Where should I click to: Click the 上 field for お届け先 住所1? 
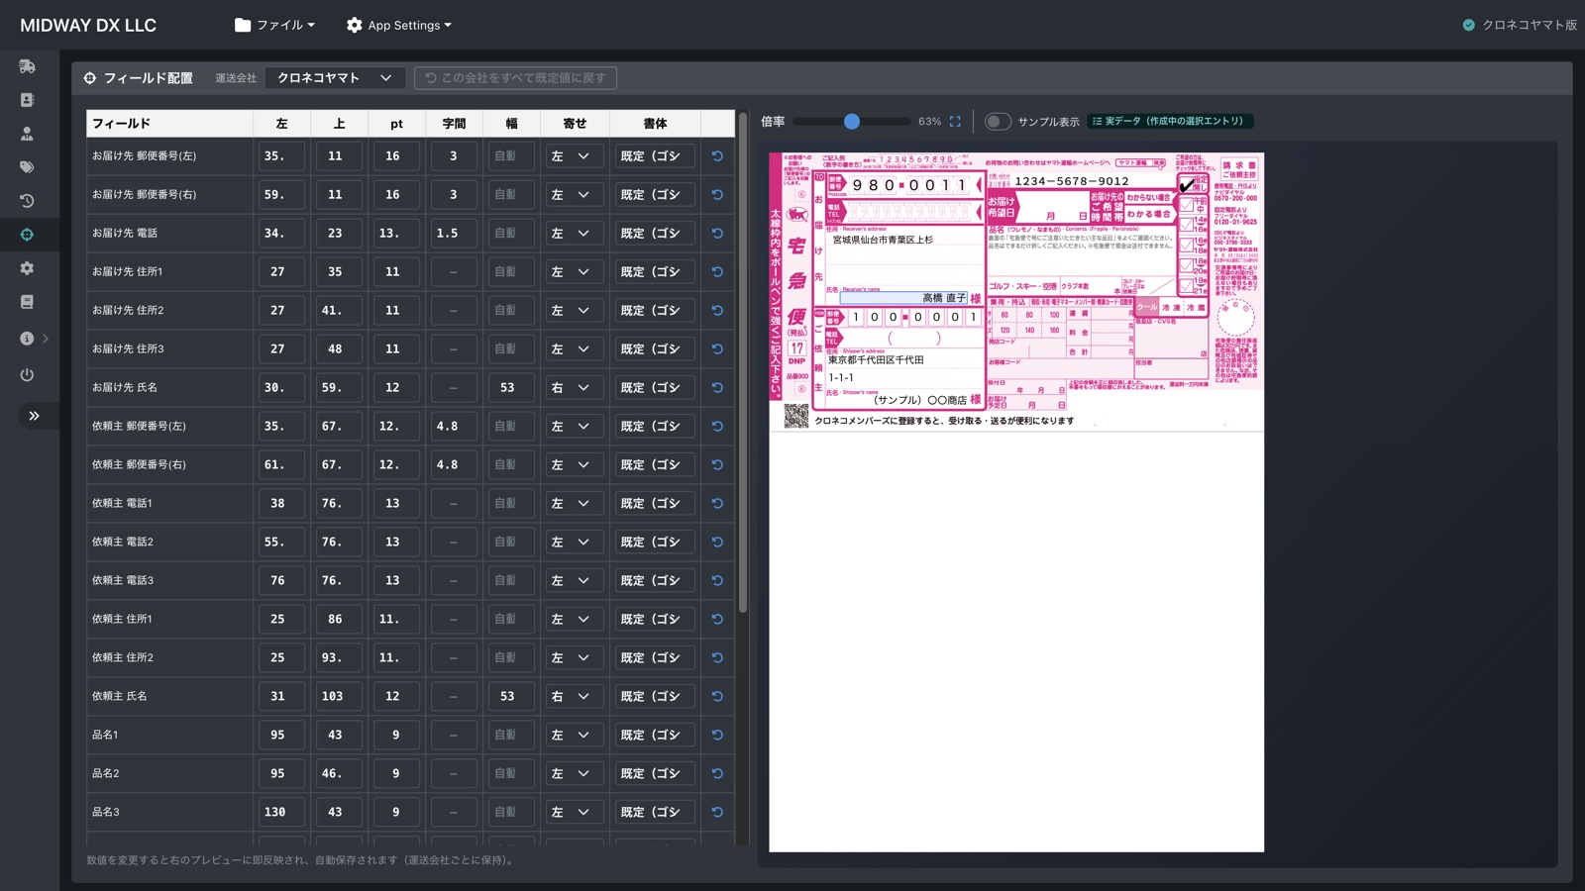point(339,272)
